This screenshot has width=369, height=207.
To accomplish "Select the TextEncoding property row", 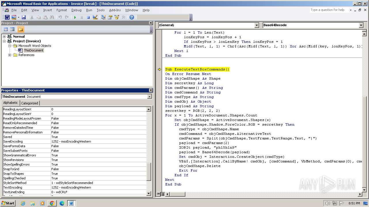I will [x=74, y=187].
